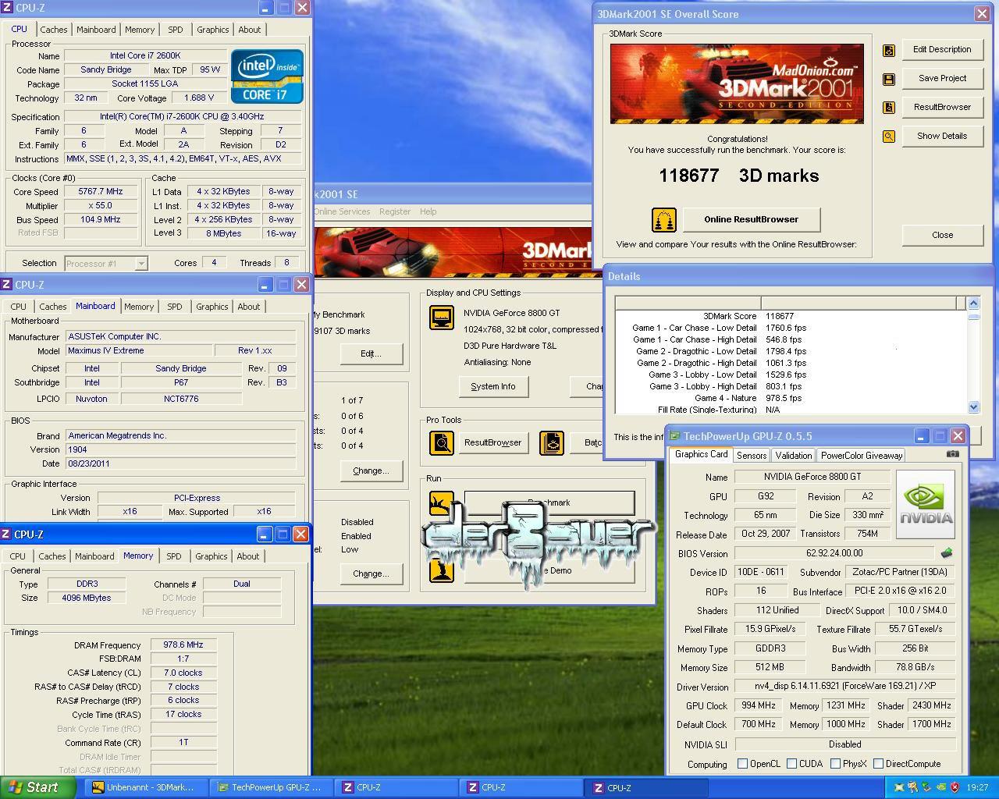
Task: Click system tray clock showing 19:27
Action: coord(977,787)
